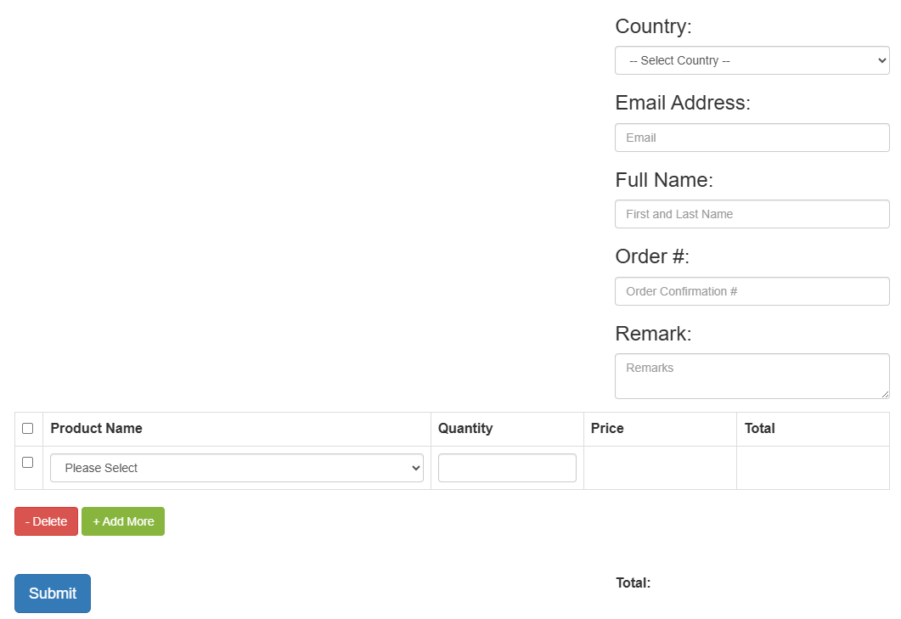Focus the First and Last Name field
The image size is (901, 619).
pos(752,214)
